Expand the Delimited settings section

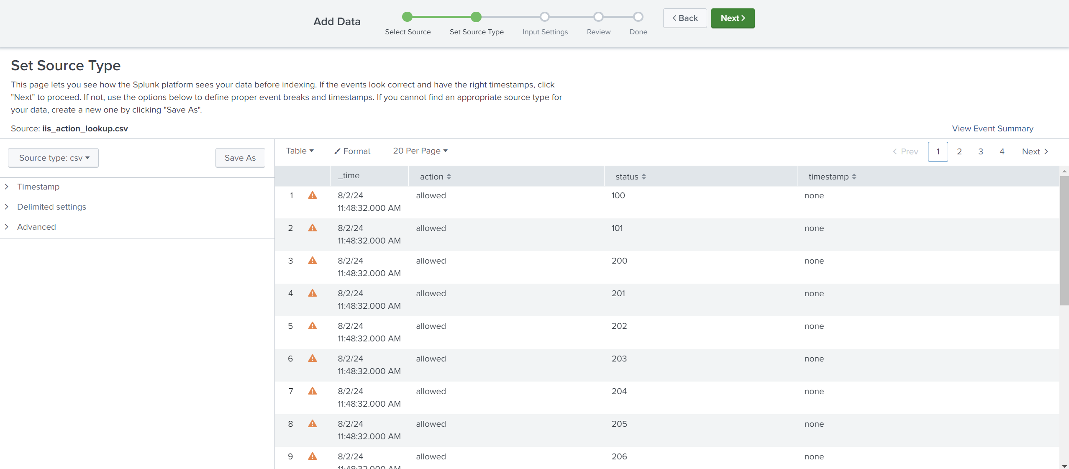pos(51,206)
